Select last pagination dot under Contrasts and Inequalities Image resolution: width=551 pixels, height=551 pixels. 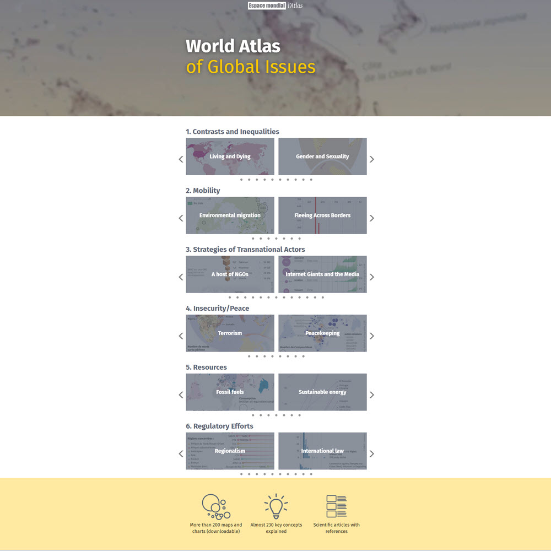tap(311, 180)
